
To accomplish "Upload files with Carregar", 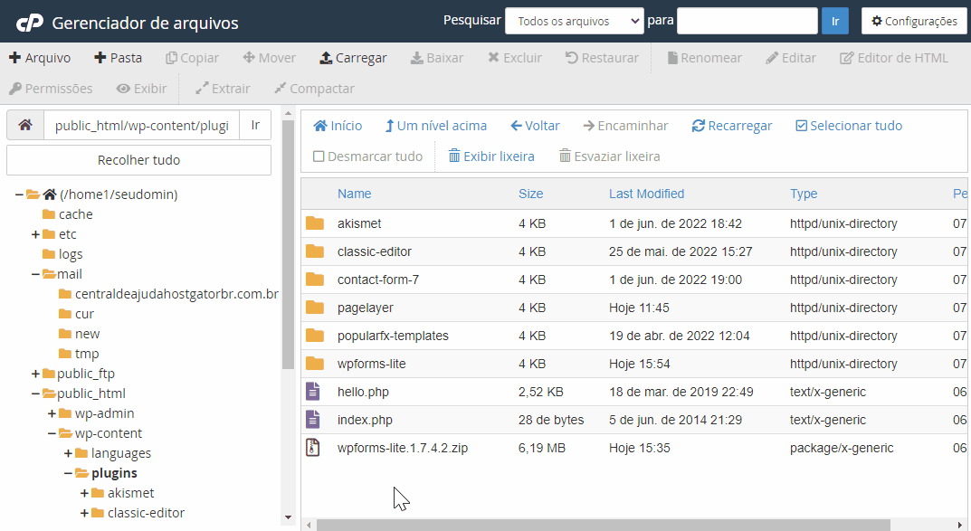I will 353,58.
